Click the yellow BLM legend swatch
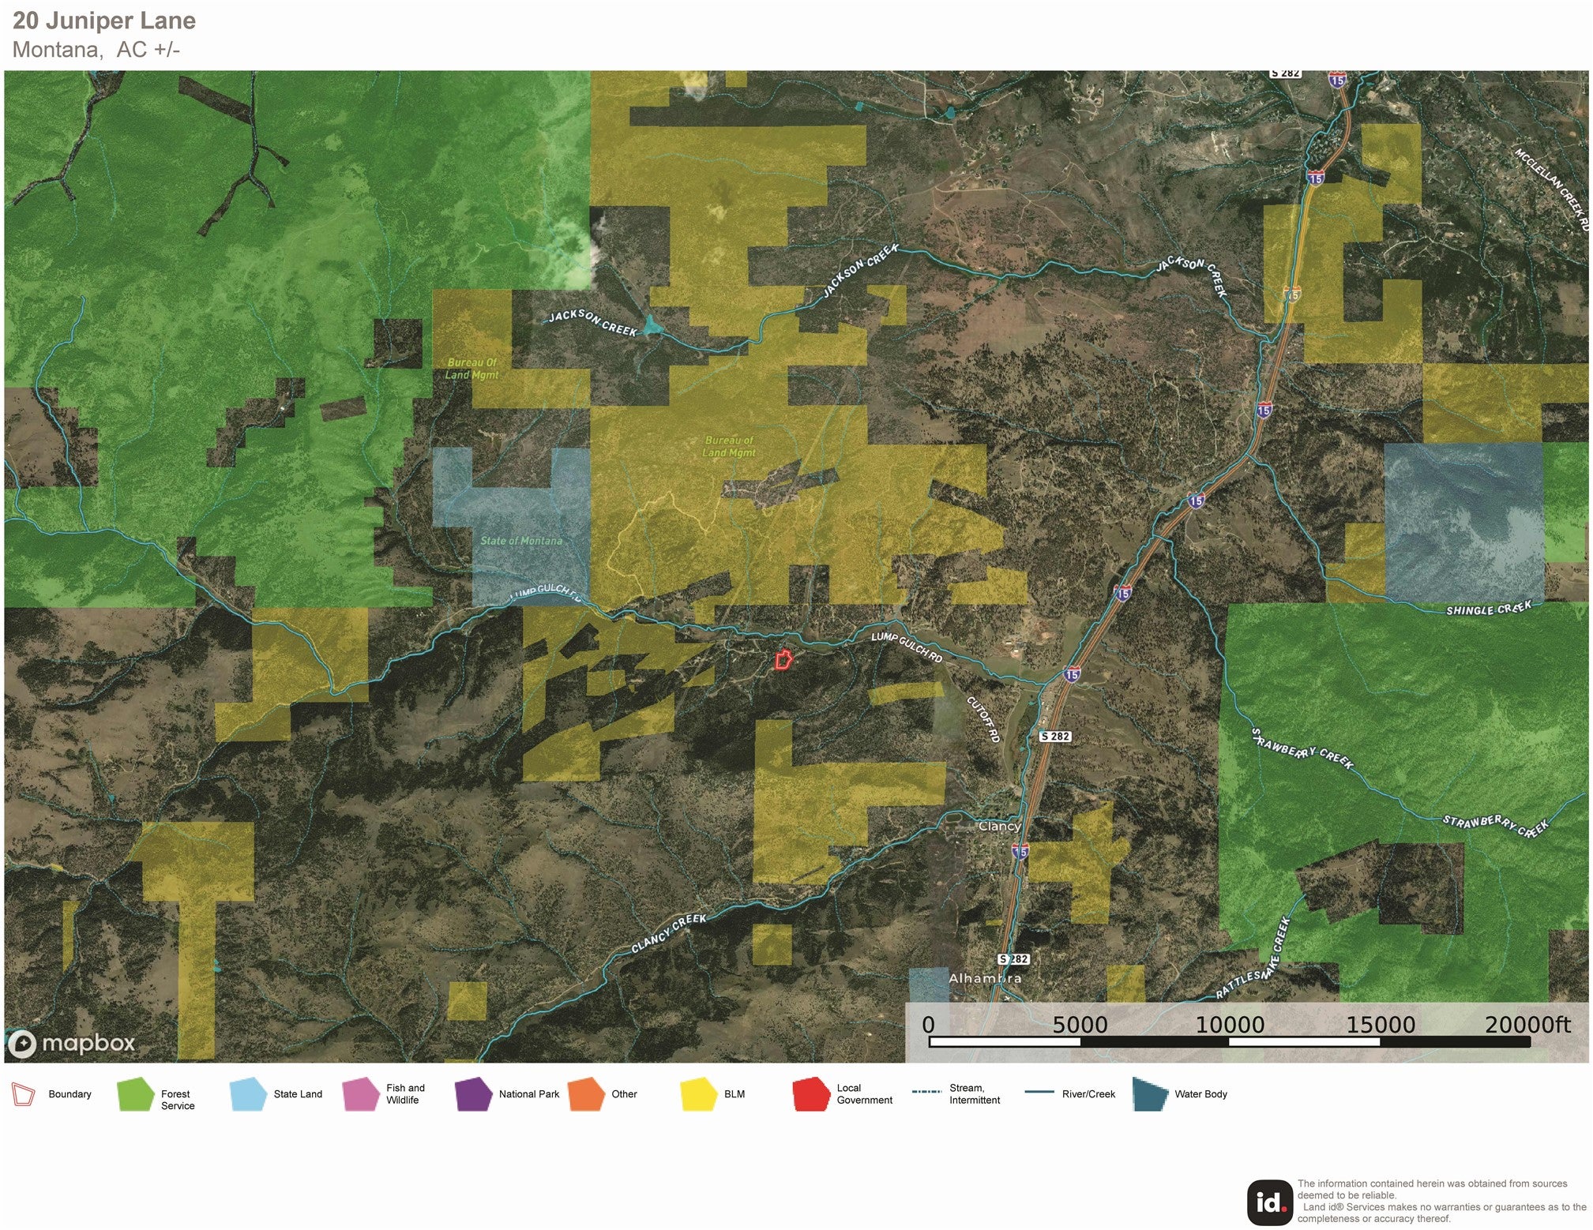 point(699,1094)
